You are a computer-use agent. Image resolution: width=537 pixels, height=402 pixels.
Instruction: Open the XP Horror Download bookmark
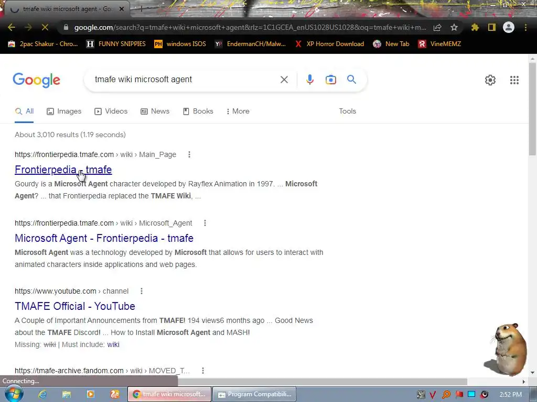329,44
